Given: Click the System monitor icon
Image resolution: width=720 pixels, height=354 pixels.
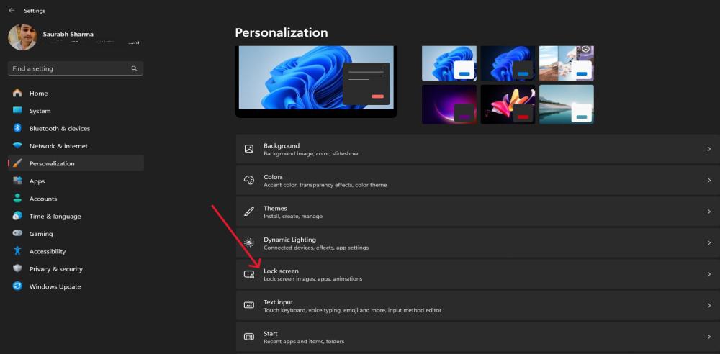Looking at the screenshot, I should pyautogui.click(x=17, y=111).
